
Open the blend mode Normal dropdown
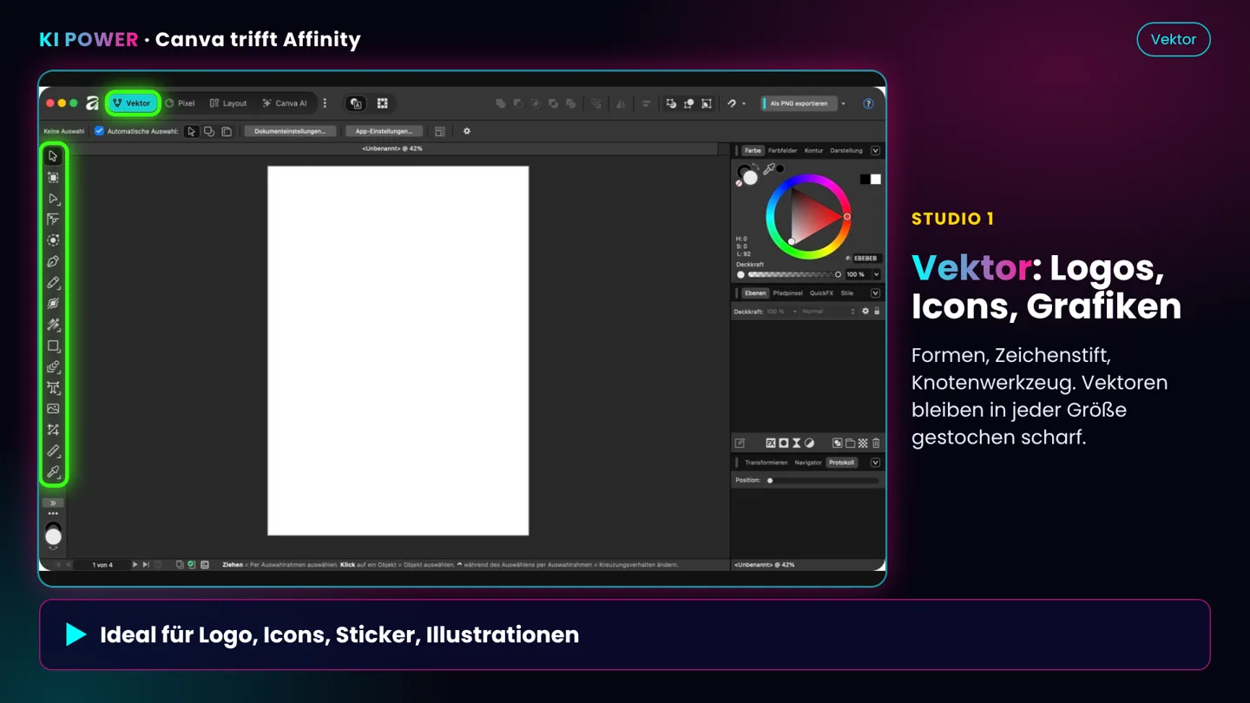[x=828, y=312]
